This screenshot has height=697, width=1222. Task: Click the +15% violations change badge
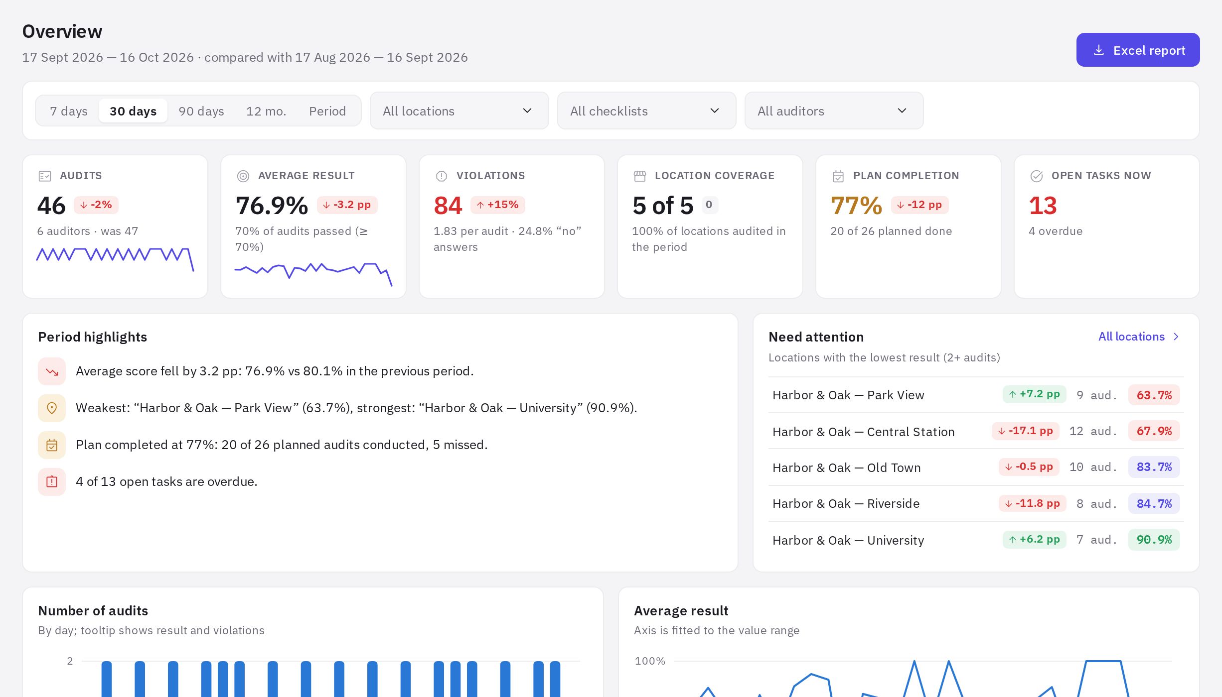tap(497, 205)
